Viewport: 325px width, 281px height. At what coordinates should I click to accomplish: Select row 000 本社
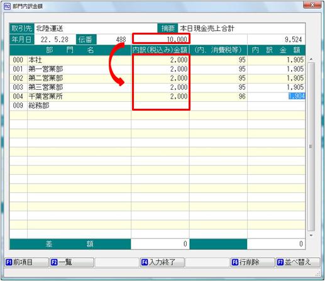(x=157, y=60)
